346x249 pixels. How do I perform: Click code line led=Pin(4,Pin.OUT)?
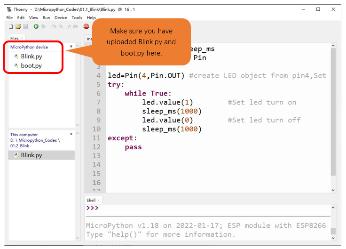146,76
